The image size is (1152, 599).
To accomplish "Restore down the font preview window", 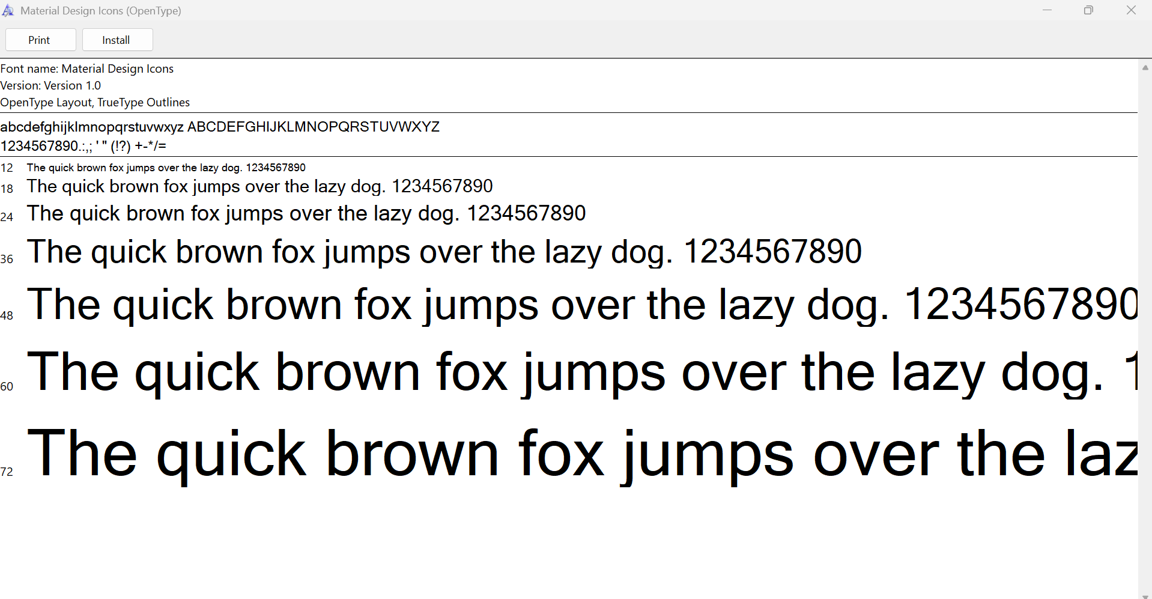I will (1088, 10).
